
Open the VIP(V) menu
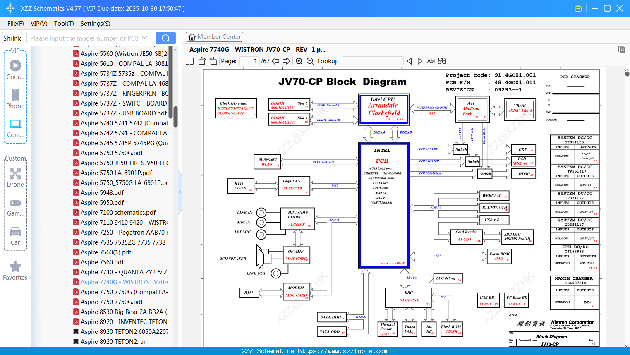pos(39,24)
